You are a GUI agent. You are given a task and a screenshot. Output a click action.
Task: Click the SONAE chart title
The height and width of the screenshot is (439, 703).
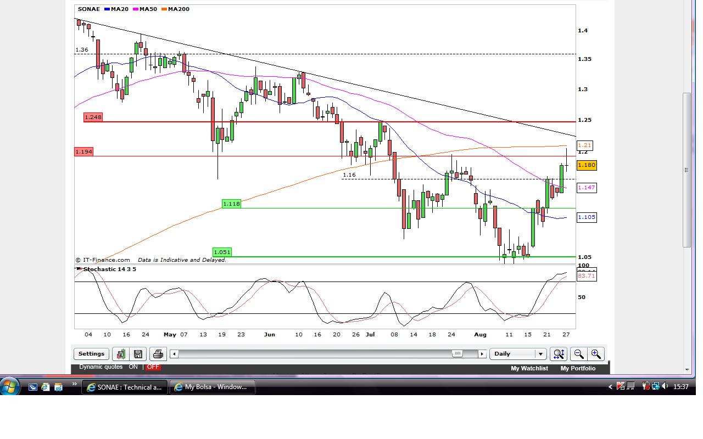pyautogui.click(x=89, y=9)
